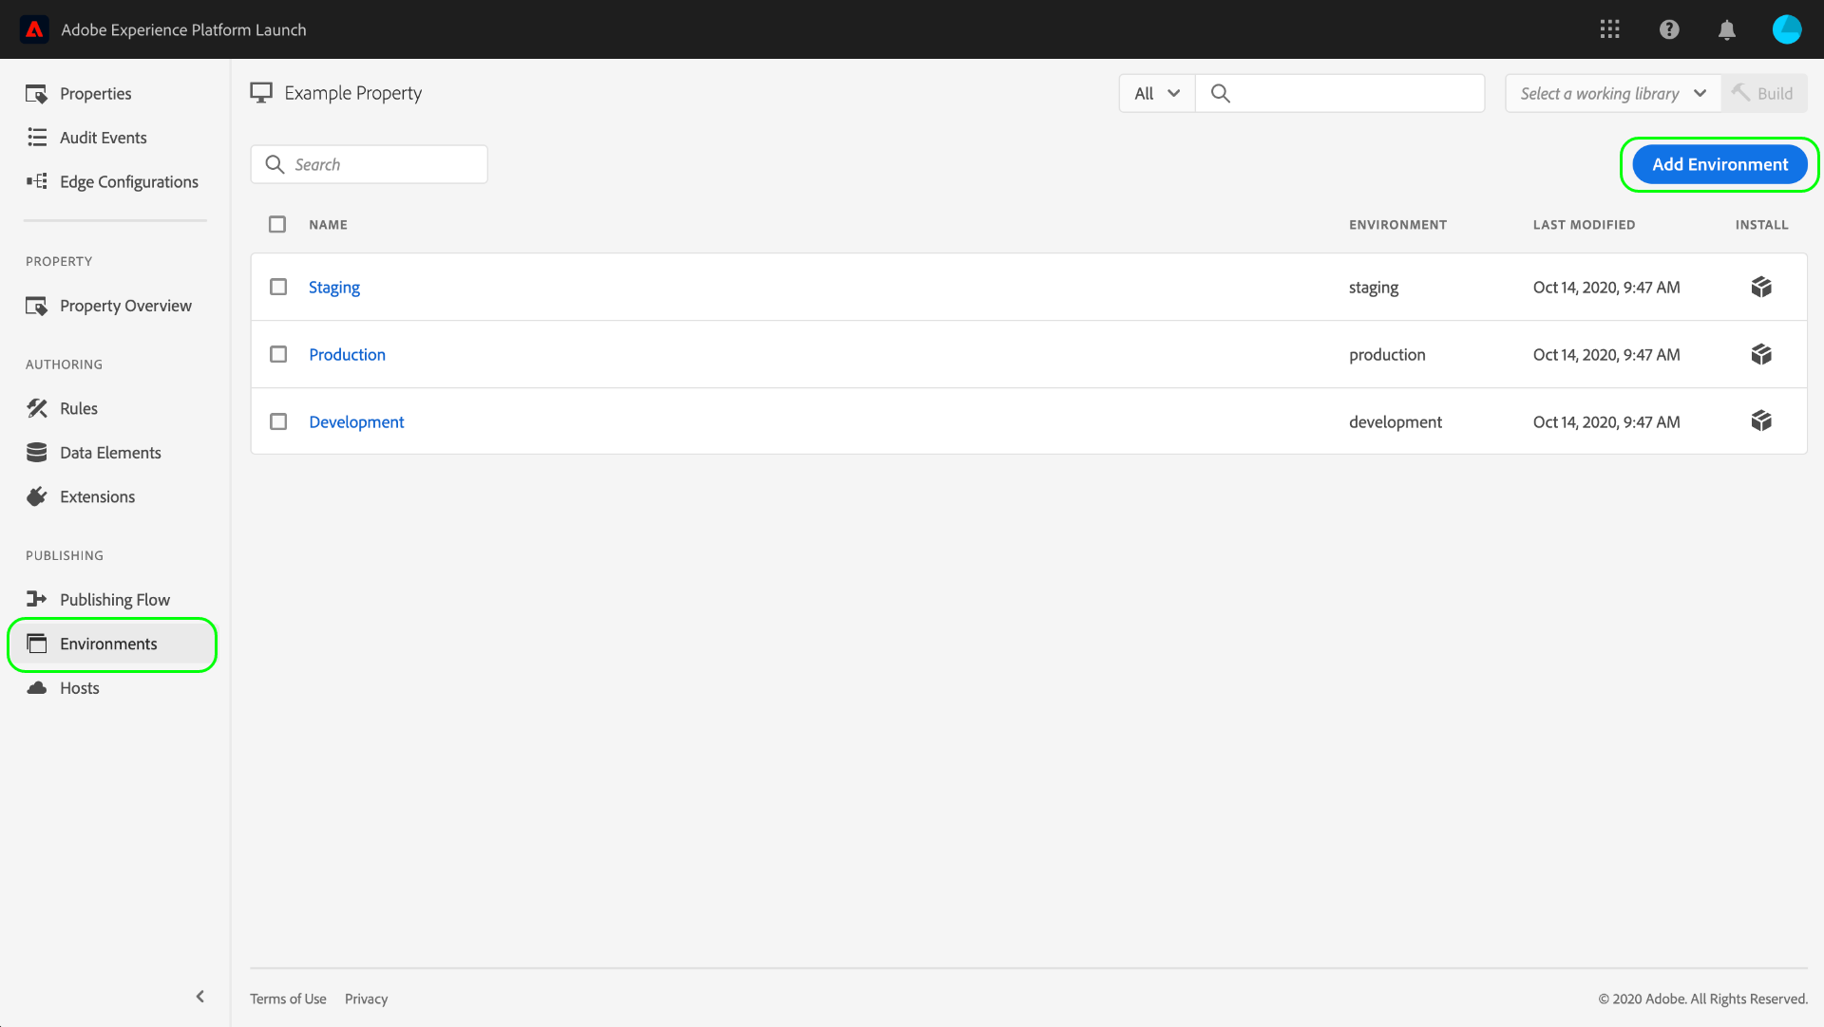Open the All filter dropdown
Viewport: 1824px width, 1027px height.
[x=1155, y=93]
